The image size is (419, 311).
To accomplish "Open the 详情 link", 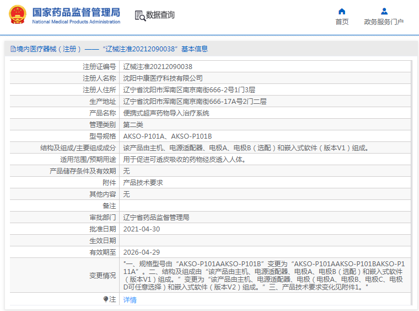I will 130,300.
